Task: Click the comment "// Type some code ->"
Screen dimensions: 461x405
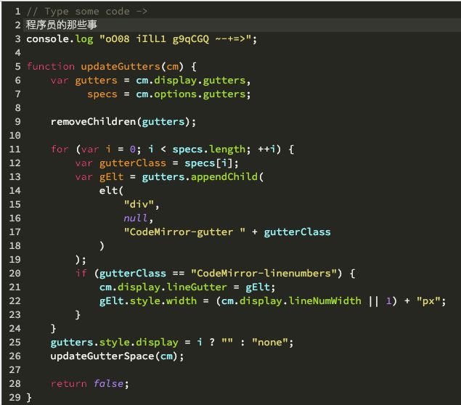Action: pyautogui.click(x=86, y=12)
